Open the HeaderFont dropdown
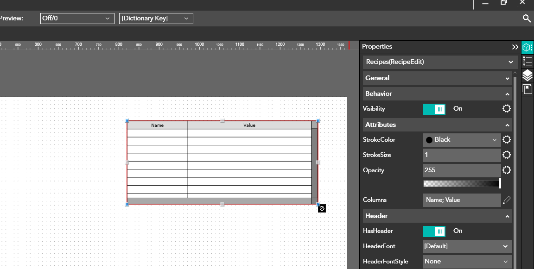The height and width of the screenshot is (269, 534). coord(467,246)
